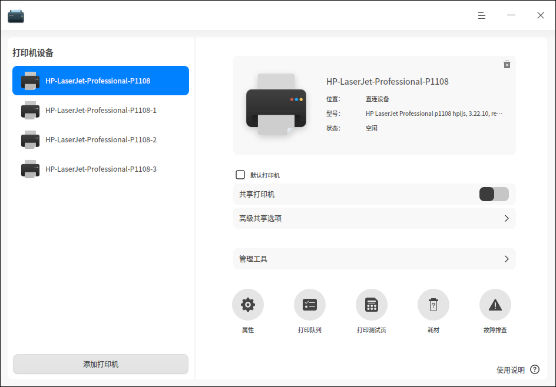Click the 默认打印机 label text
556x387 pixels.
pos(265,175)
